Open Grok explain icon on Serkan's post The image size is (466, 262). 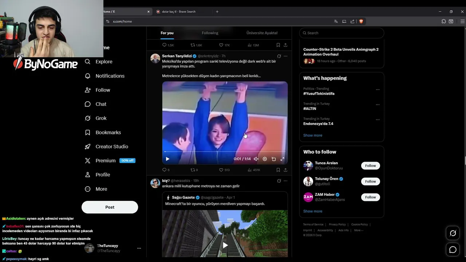279,56
